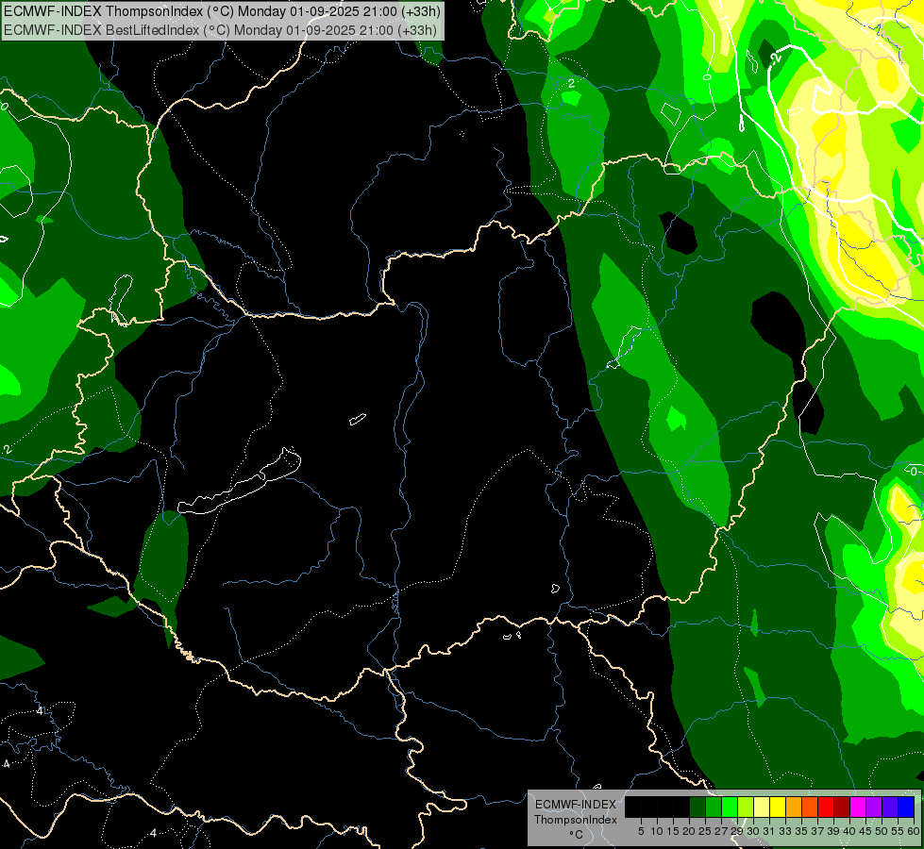Click the ThompsonIndex title line at top
The image size is (924, 849).
[222, 11]
